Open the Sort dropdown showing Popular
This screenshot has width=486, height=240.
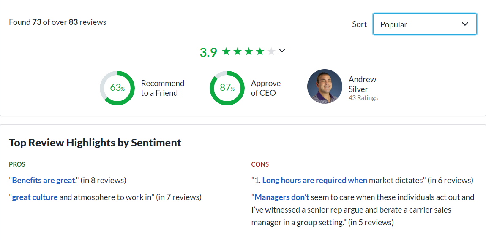(x=424, y=24)
